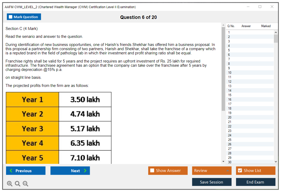Advance to the next question

70,171
